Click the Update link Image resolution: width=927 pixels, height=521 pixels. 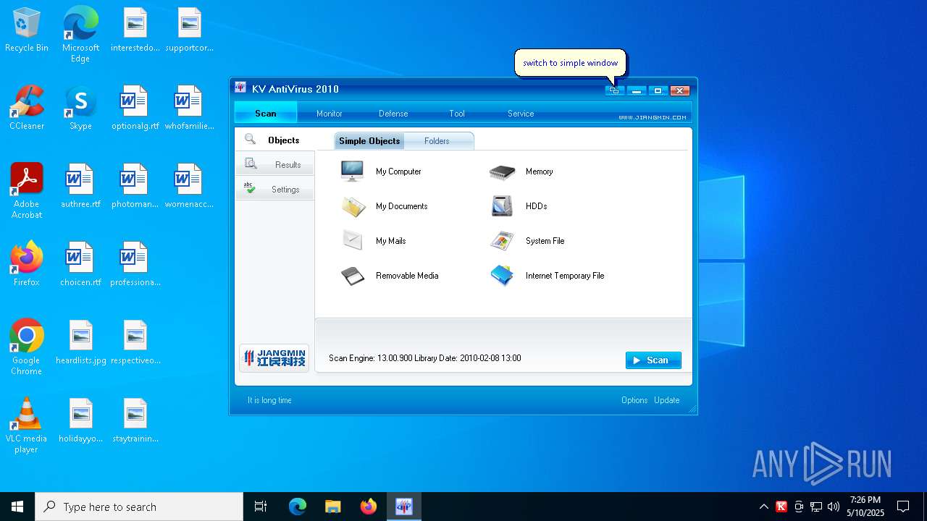(667, 400)
